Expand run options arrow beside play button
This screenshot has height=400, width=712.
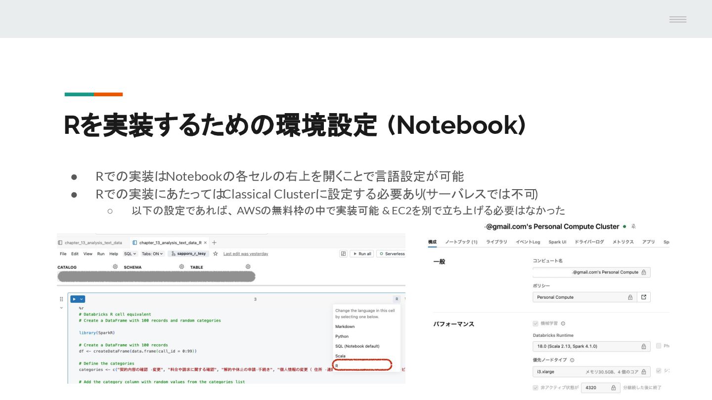coord(82,299)
